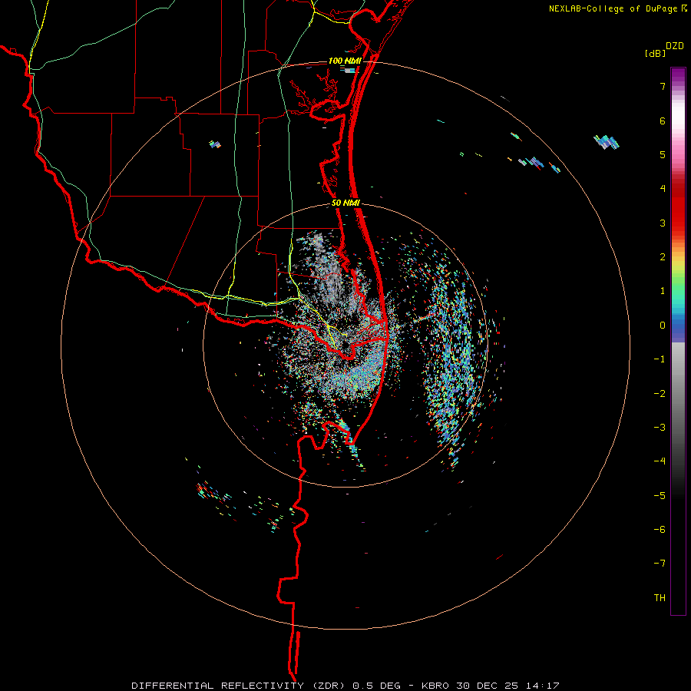Image resolution: width=691 pixels, height=691 pixels.
Task: Click the 7 value on the color scale
Action: 663,86
